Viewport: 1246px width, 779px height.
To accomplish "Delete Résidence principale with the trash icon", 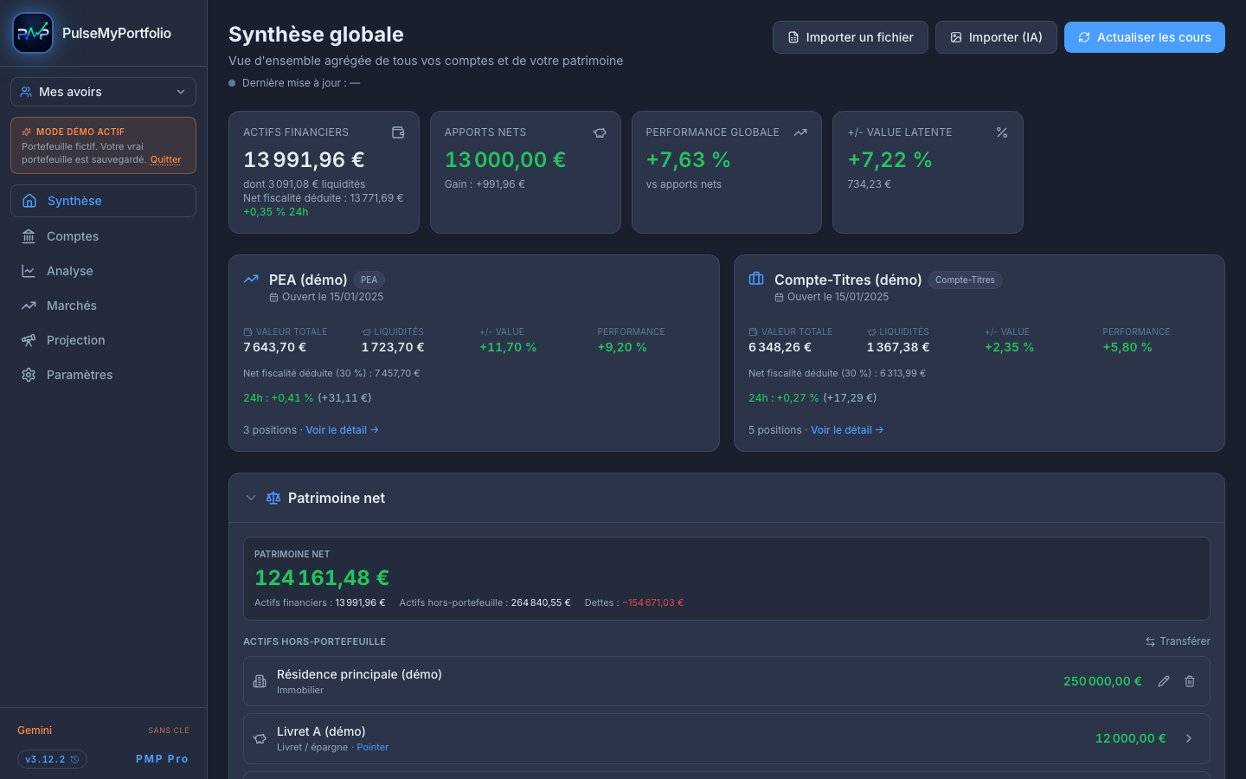I will [x=1190, y=681].
